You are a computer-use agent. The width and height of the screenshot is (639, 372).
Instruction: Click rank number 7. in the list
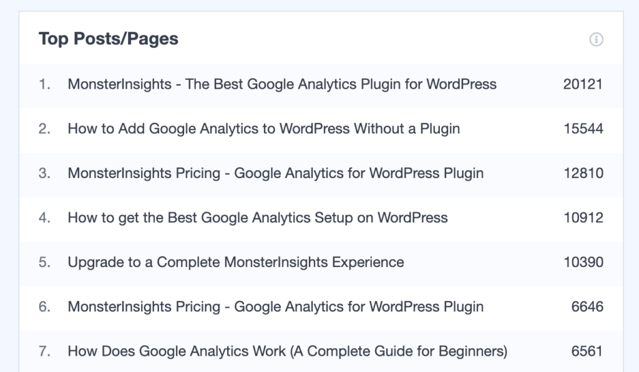[44, 351]
